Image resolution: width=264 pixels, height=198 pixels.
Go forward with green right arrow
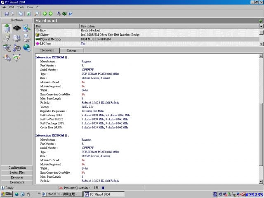(50, 14)
